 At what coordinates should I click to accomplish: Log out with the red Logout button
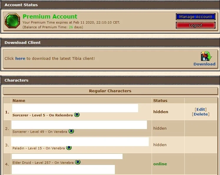[196, 25]
